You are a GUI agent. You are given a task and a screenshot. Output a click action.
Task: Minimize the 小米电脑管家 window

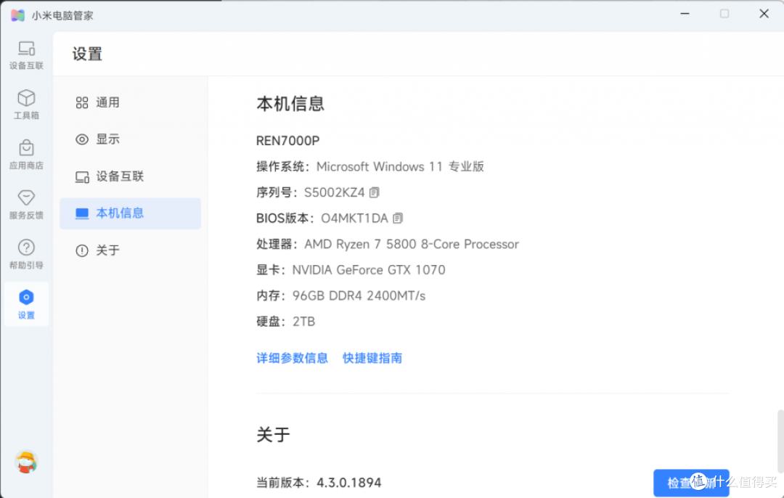point(685,14)
